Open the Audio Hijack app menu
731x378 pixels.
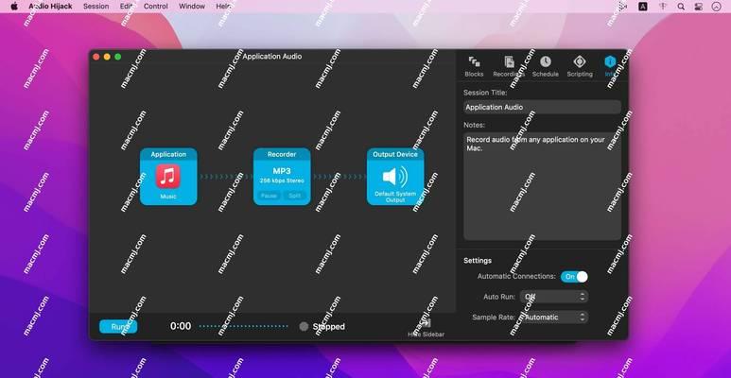(50, 7)
